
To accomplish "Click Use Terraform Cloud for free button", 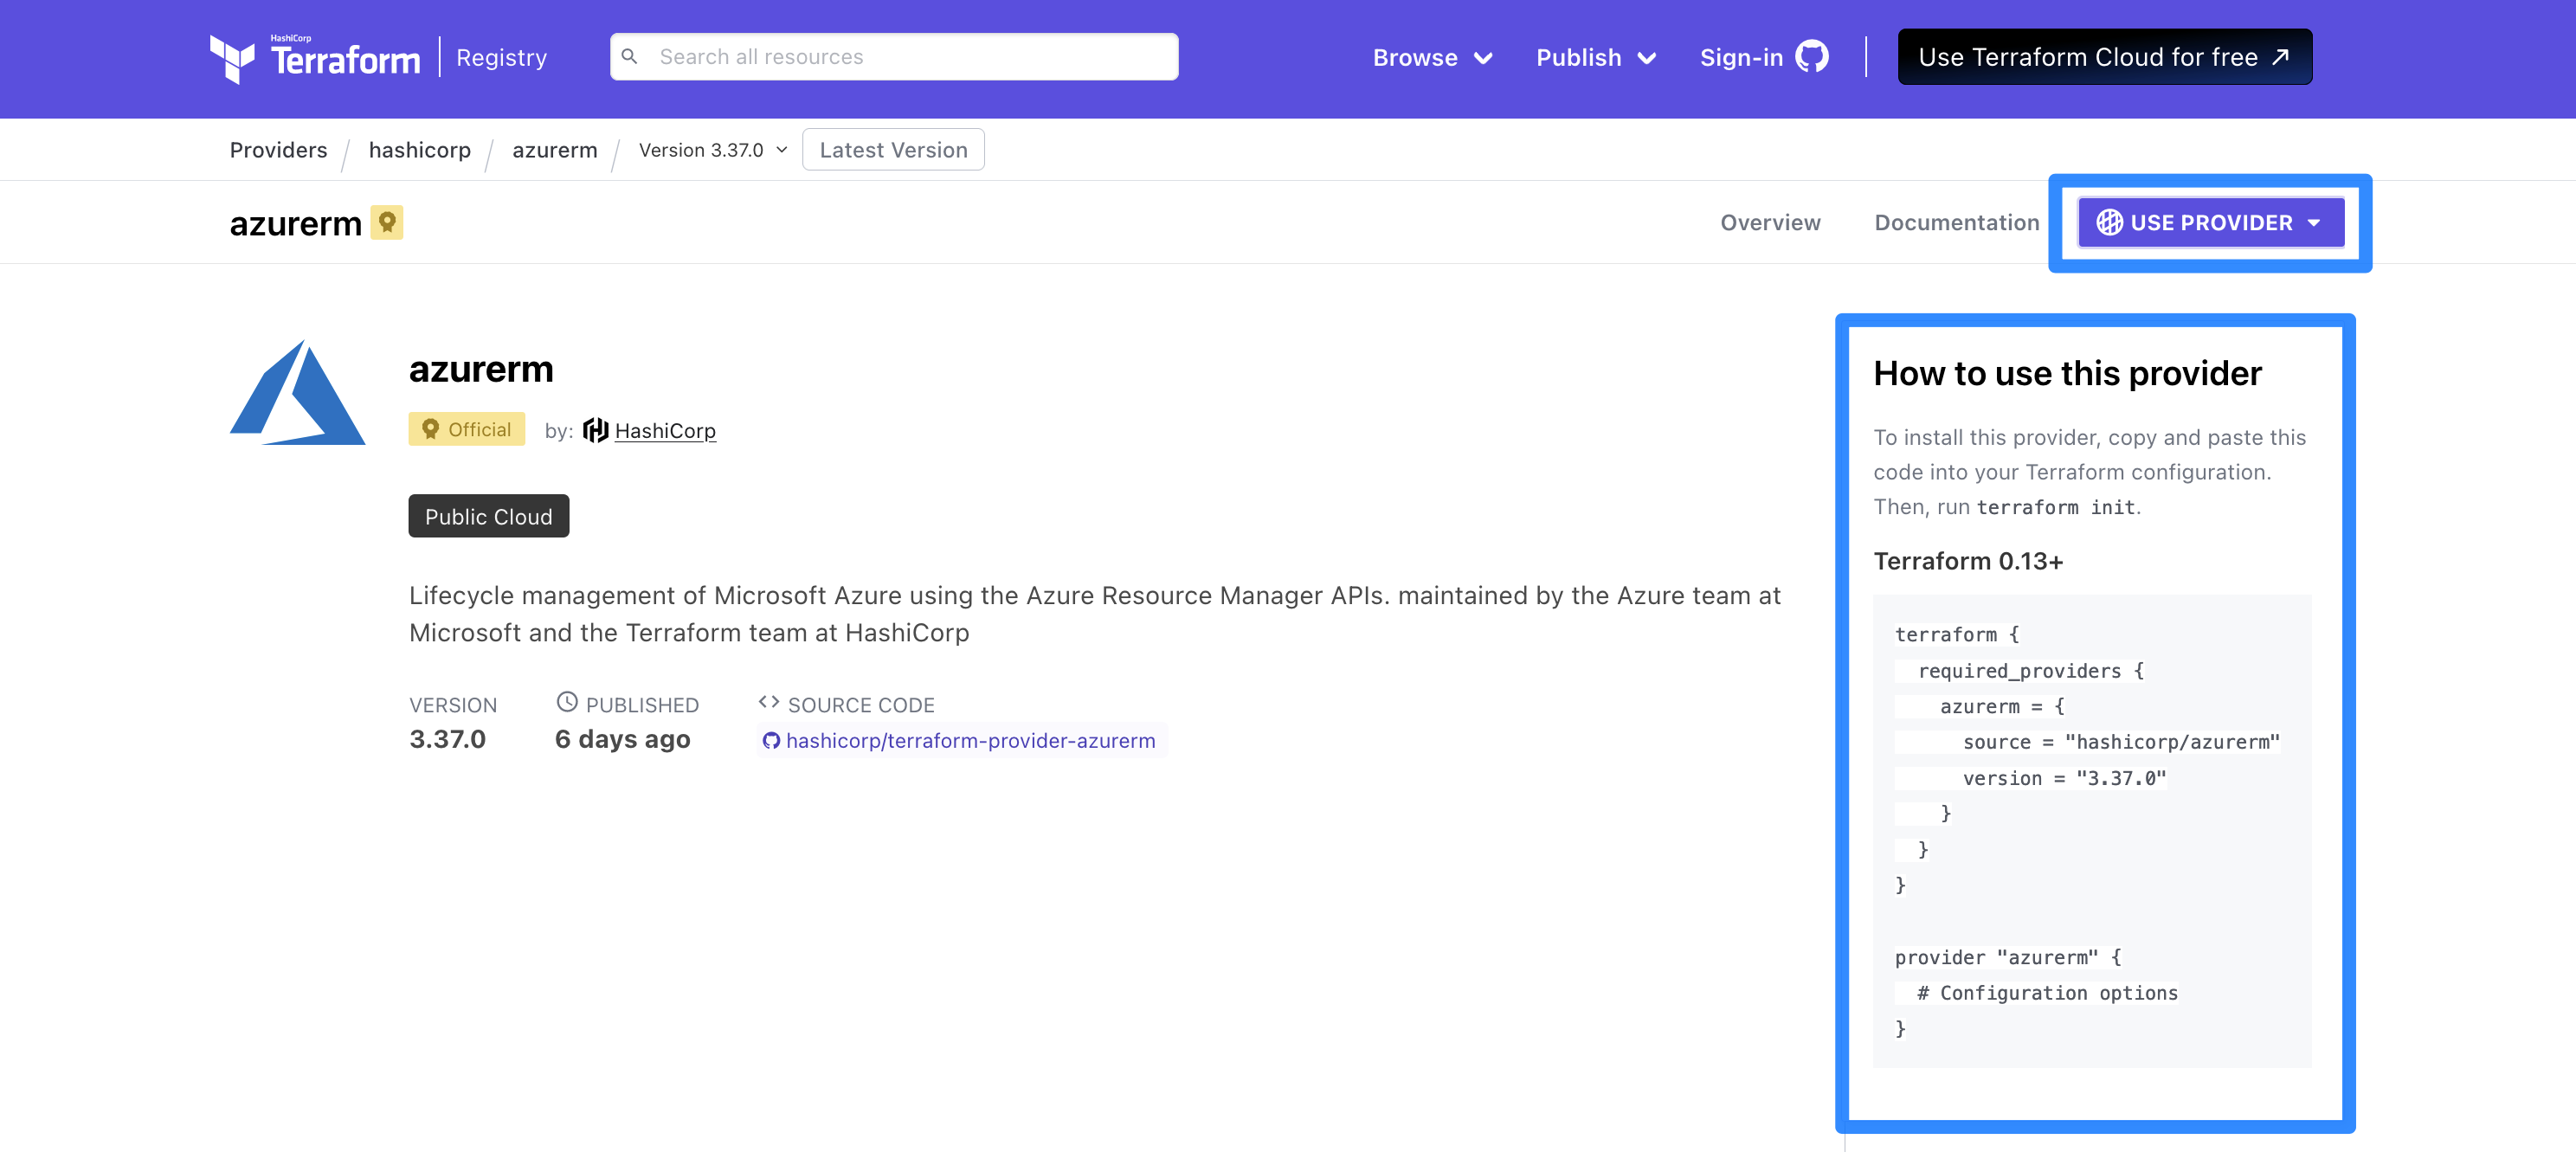I will point(2101,56).
